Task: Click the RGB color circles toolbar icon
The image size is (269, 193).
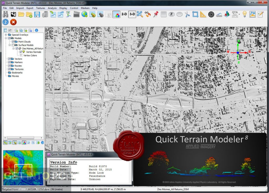Action: (x=116, y=14)
